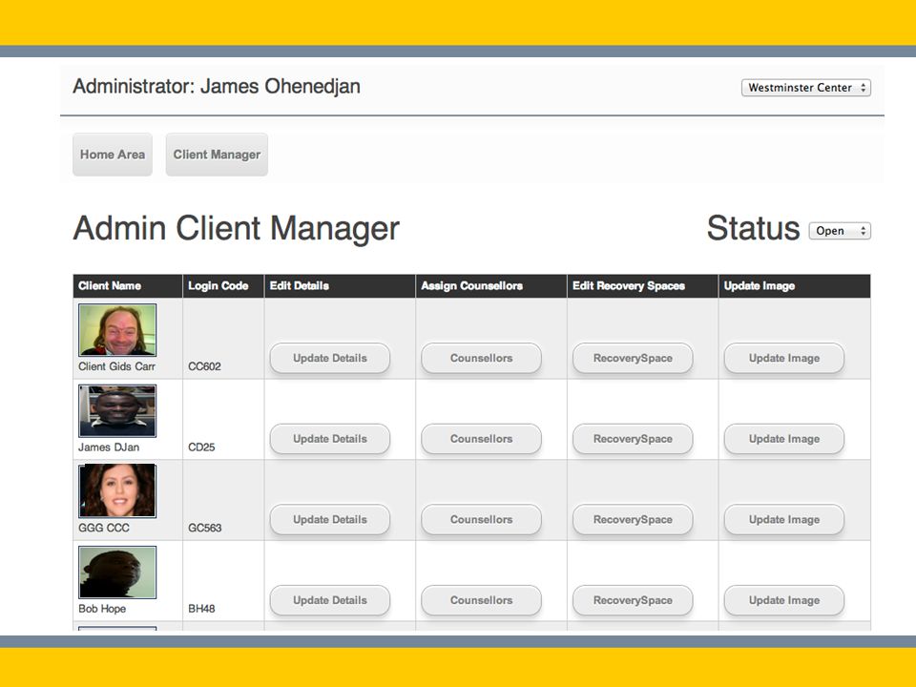Image resolution: width=916 pixels, height=687 pixels.
Task: Click Update Details for James DJan
Action: click(x=329, y=439)
